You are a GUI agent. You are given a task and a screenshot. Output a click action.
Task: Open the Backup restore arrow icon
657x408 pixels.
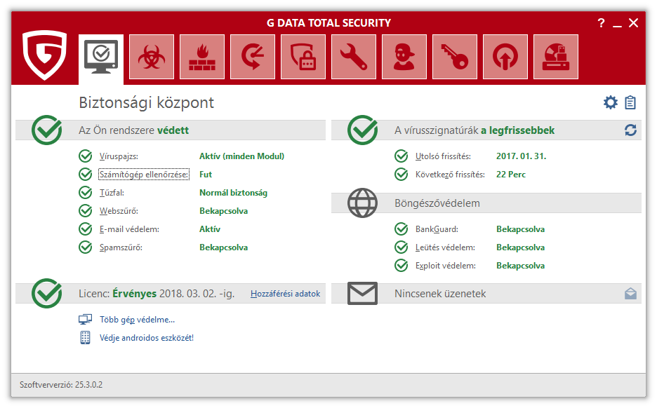point(253,57)
